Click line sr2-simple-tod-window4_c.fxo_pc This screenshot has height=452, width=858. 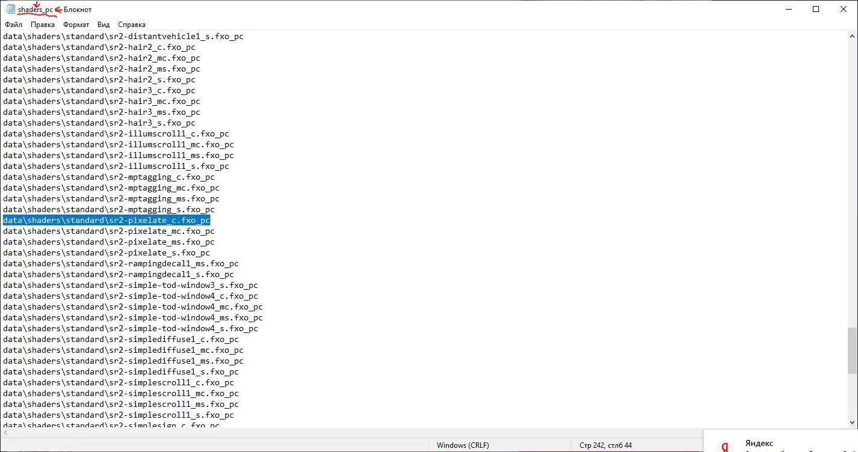131,296
